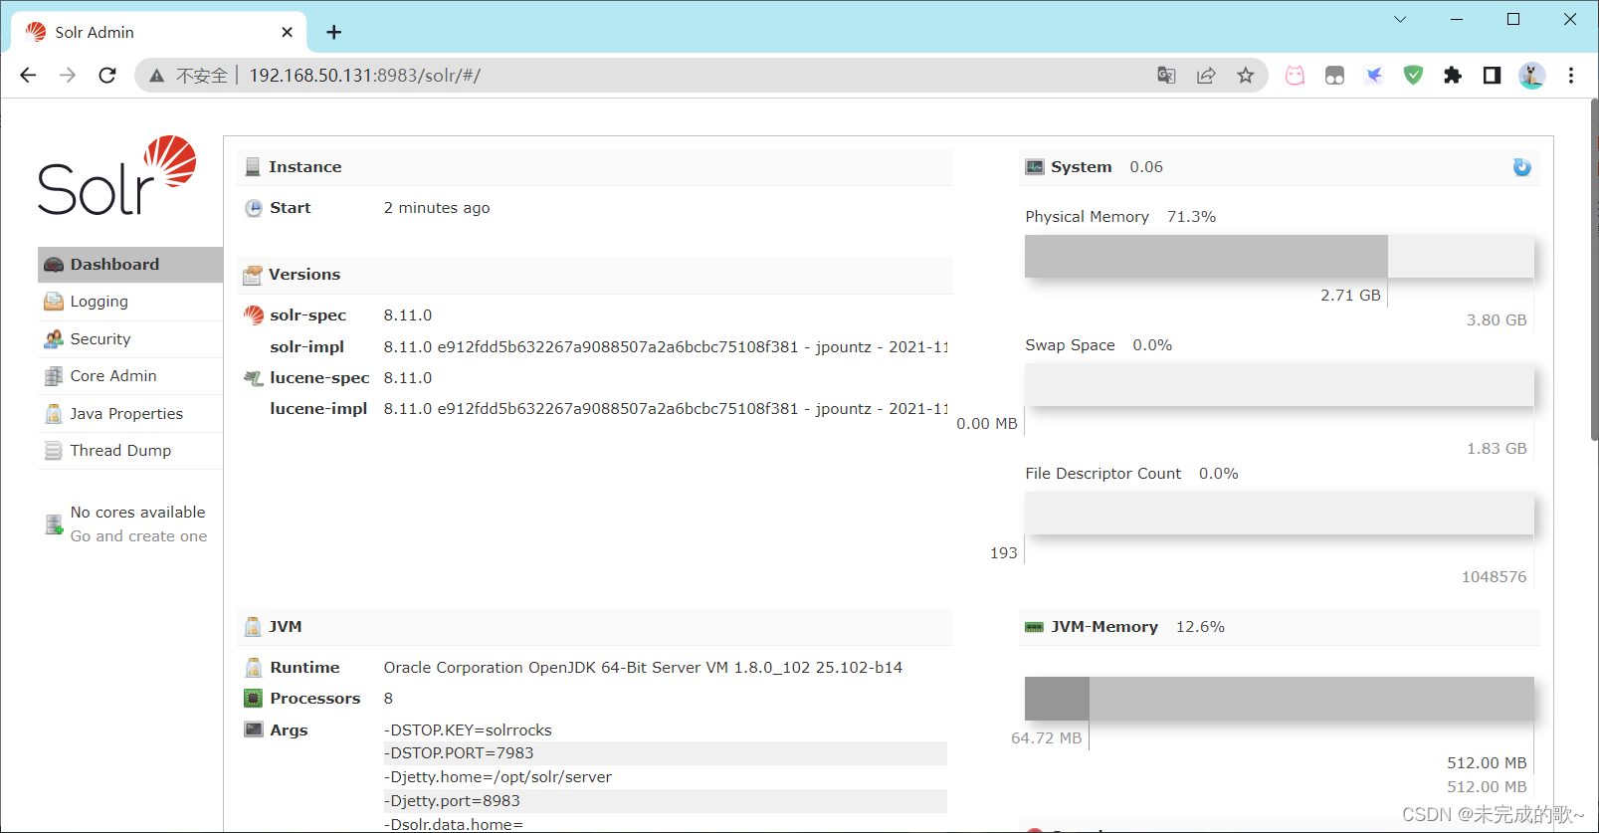Open Thread Dump page
This screenshot has width=1599, height=833.
point(130,451)
